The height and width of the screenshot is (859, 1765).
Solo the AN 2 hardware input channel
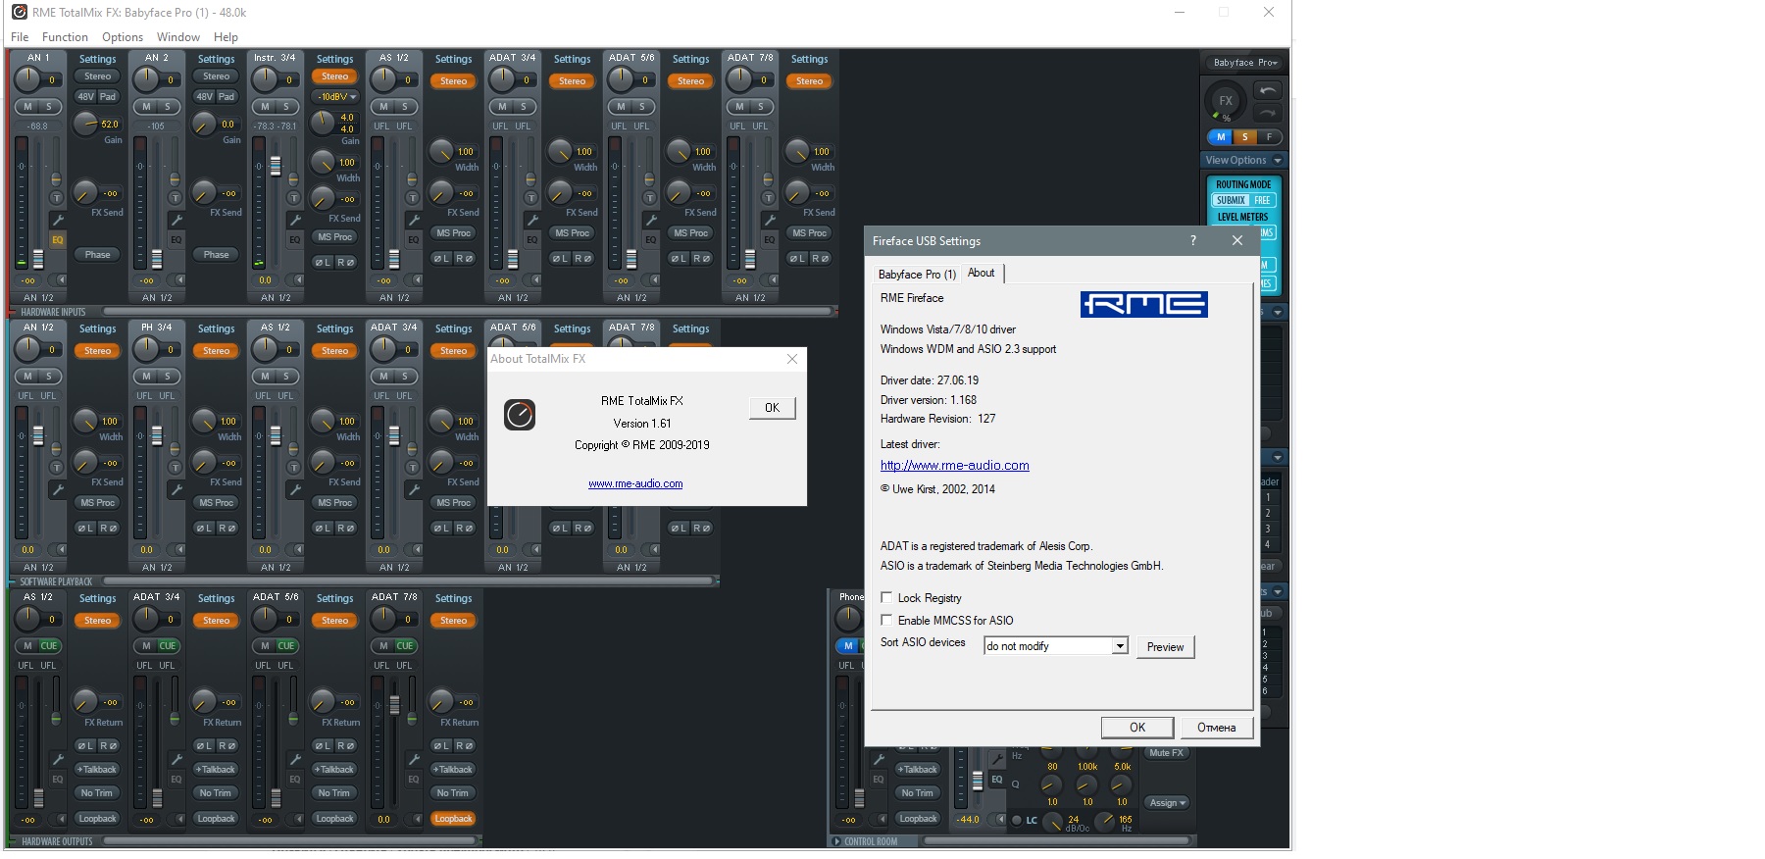click(x=168, y=107)
